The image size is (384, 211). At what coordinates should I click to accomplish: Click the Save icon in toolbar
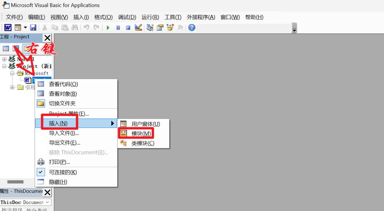(33, 28)
